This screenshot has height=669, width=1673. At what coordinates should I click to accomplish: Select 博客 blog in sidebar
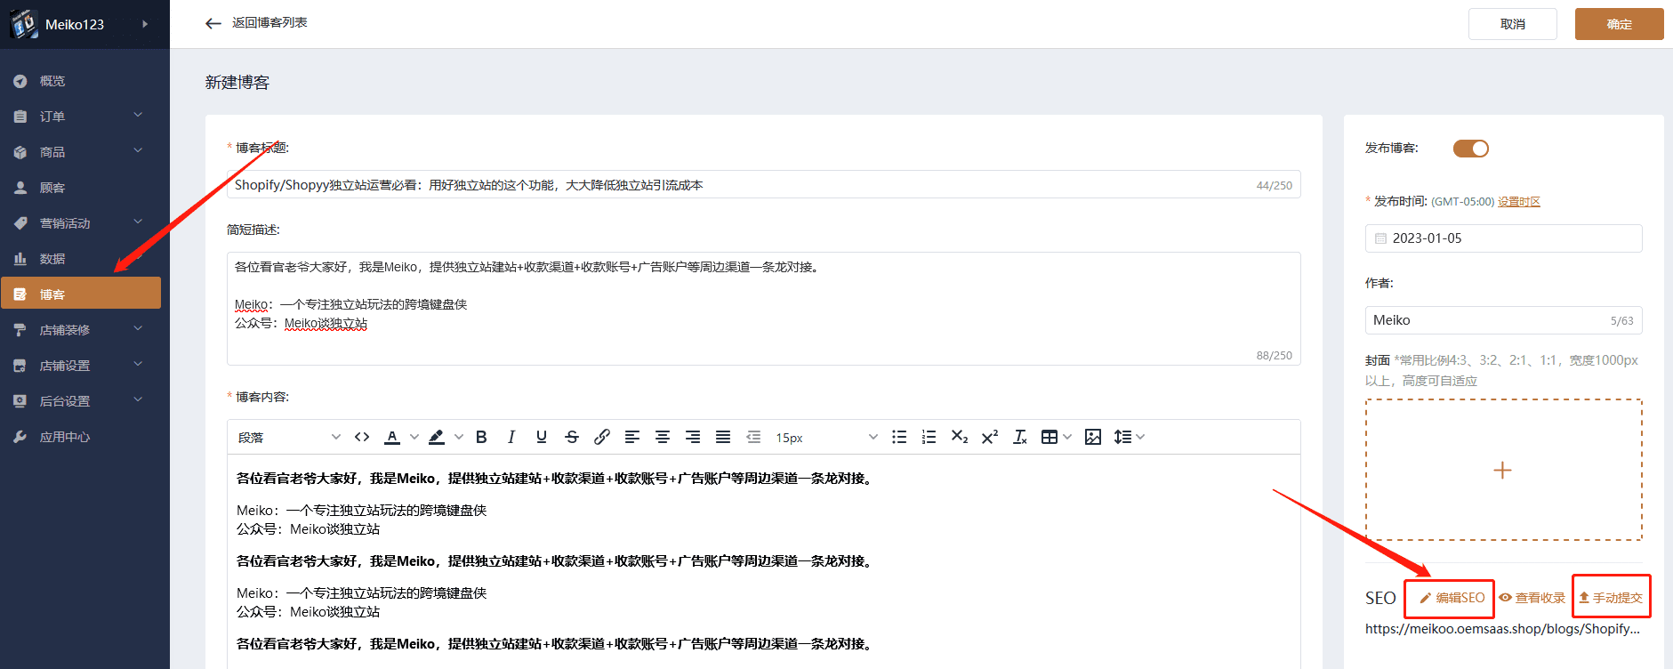[x=81, y=294]
